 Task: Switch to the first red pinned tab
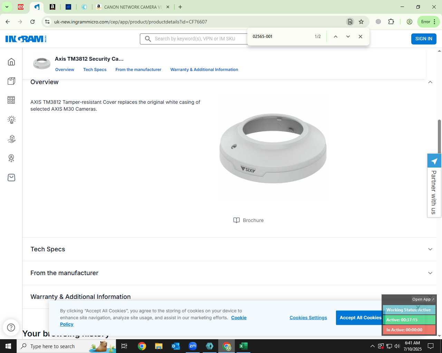[21, 7]
